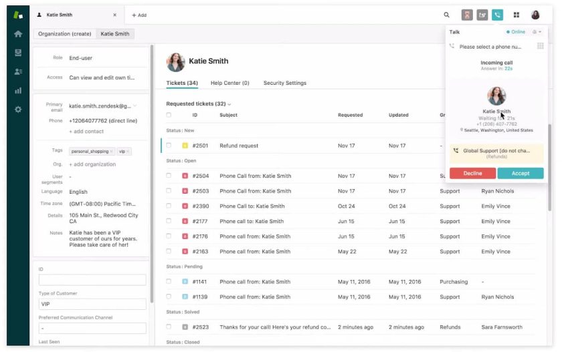562x352 pixels.
Task: Click + add organization link
Action: (x=92, y=164)
